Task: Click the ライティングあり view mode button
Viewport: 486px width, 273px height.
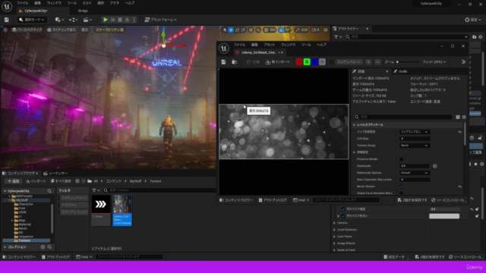Action: pyautogui.click(x=62, y=30)
